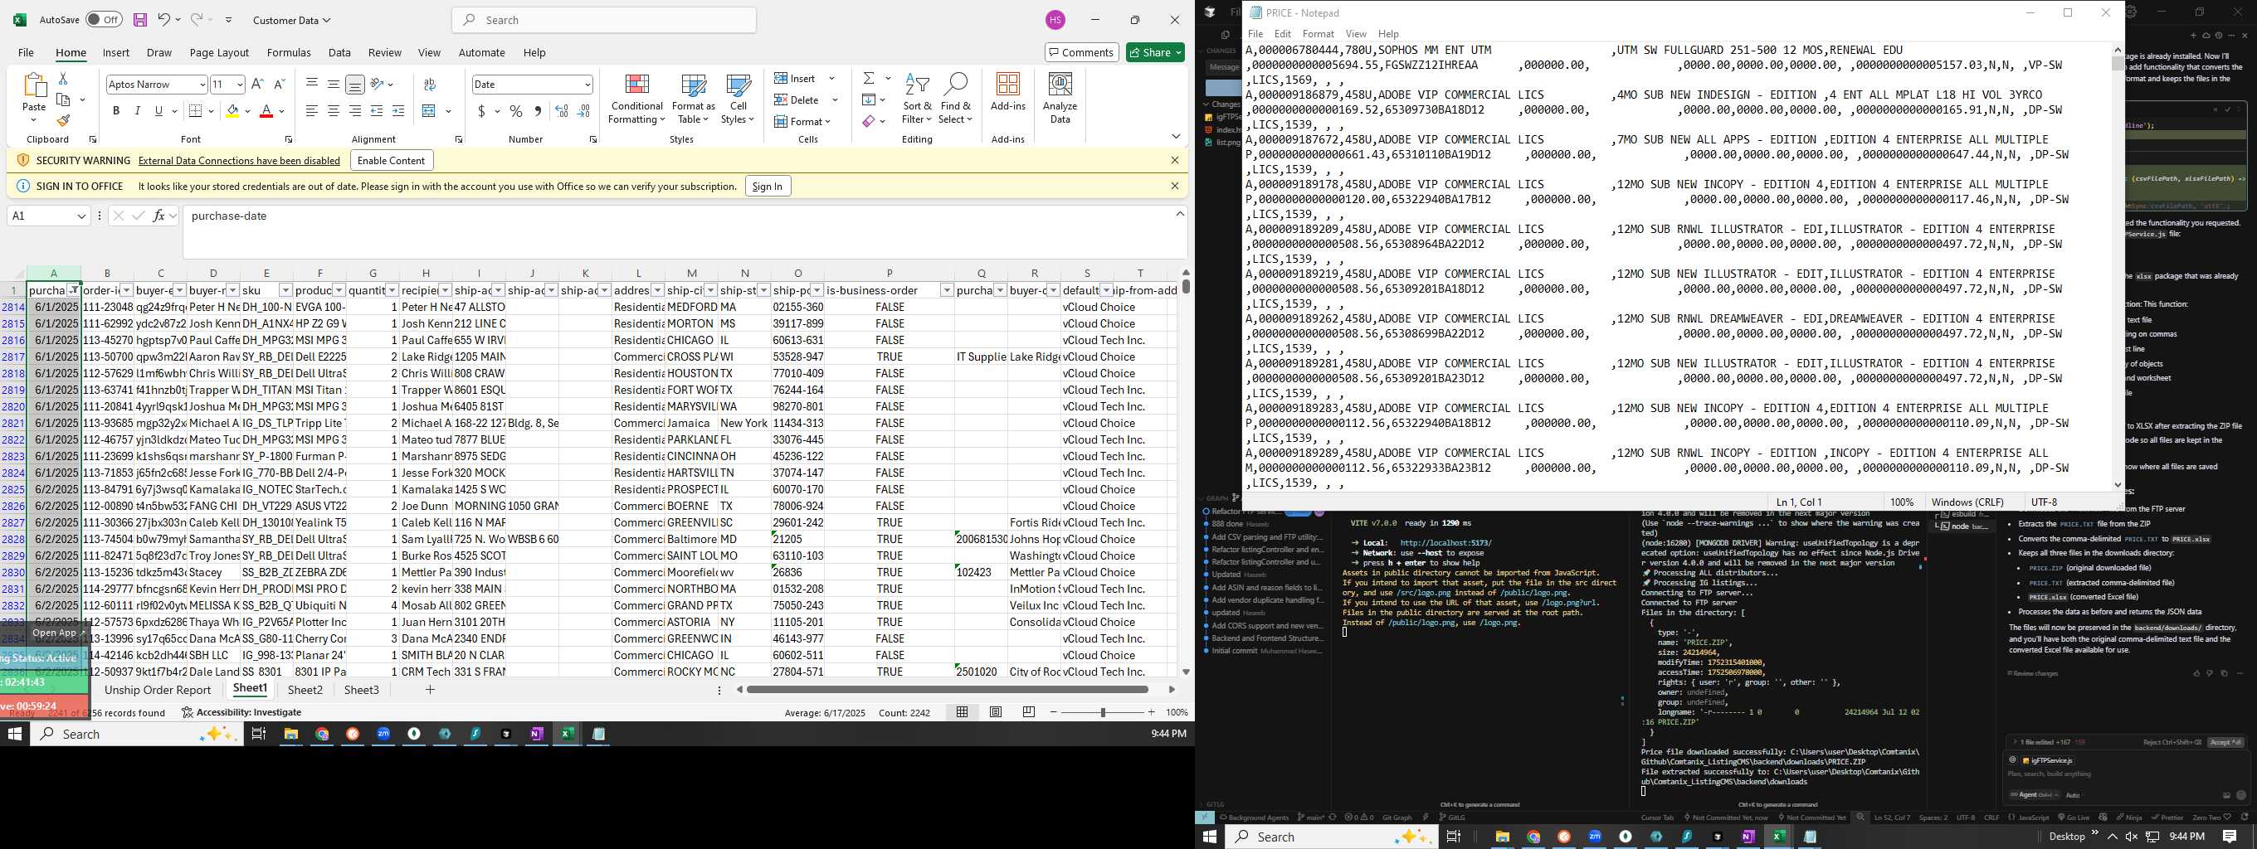This screenshot has width=2257, height=849.
Task: Click the Center align icon
Action: pos(334,111)
